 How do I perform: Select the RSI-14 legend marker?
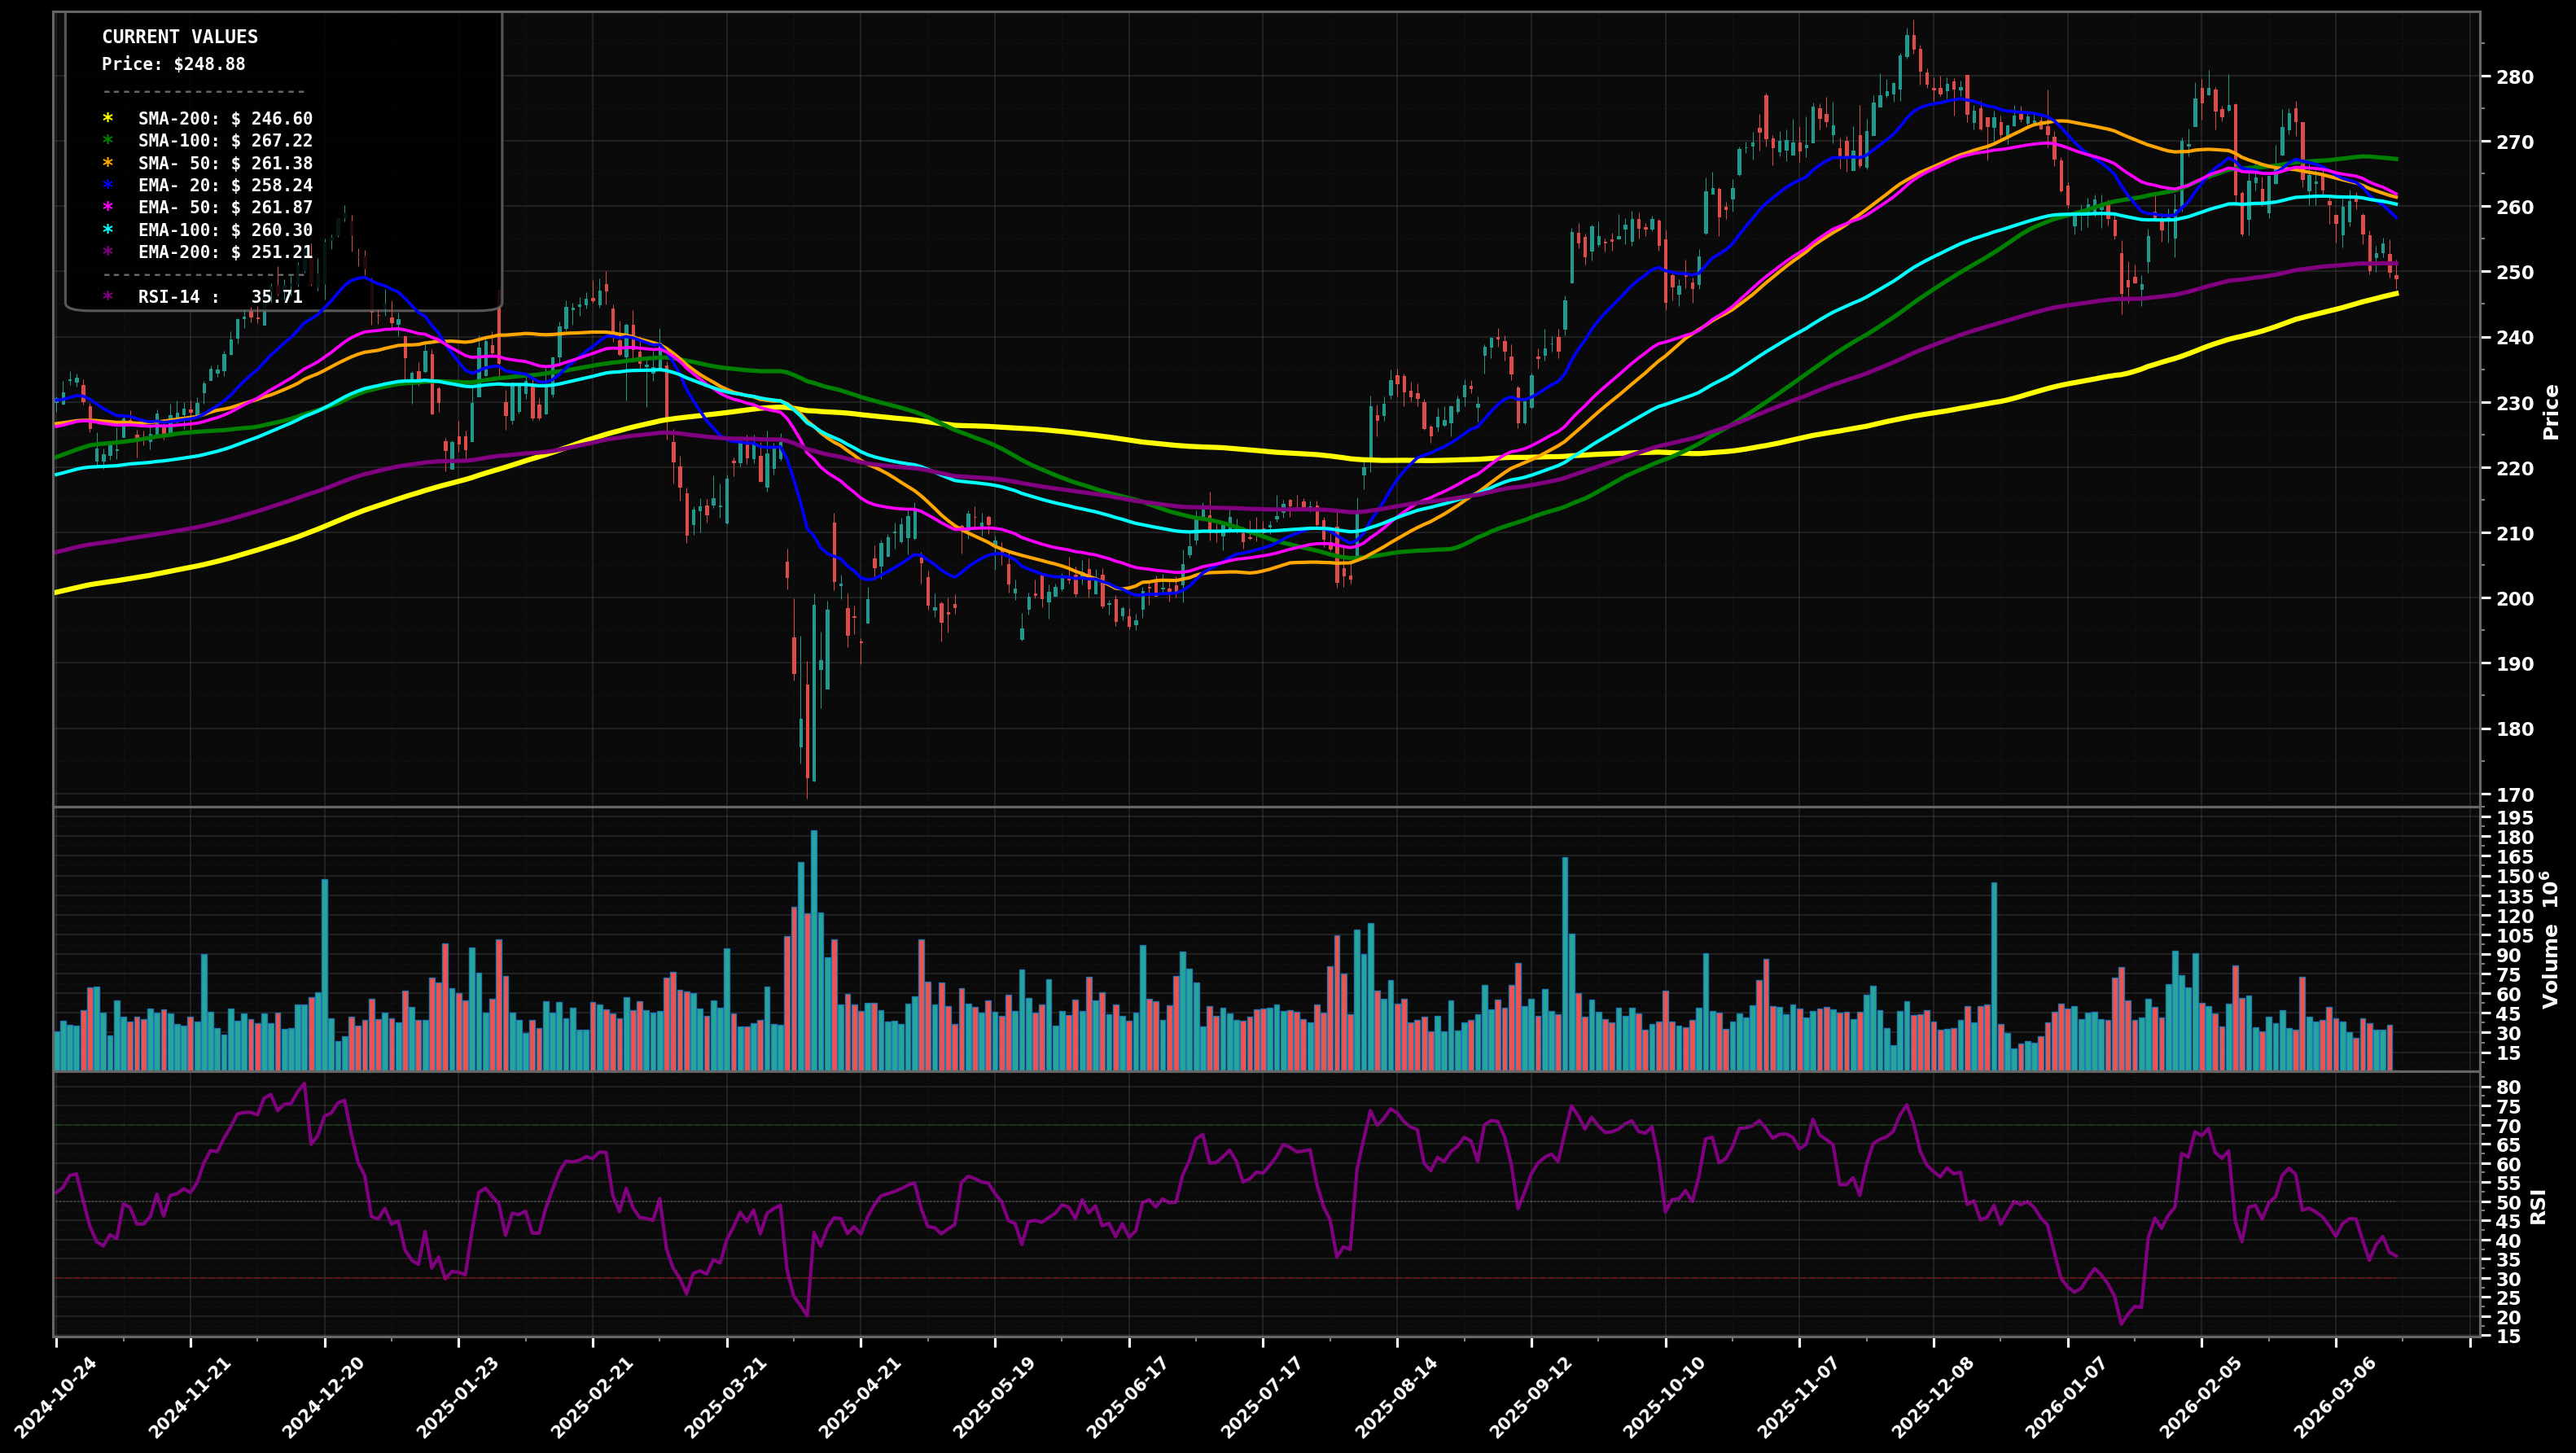point(110,296)
